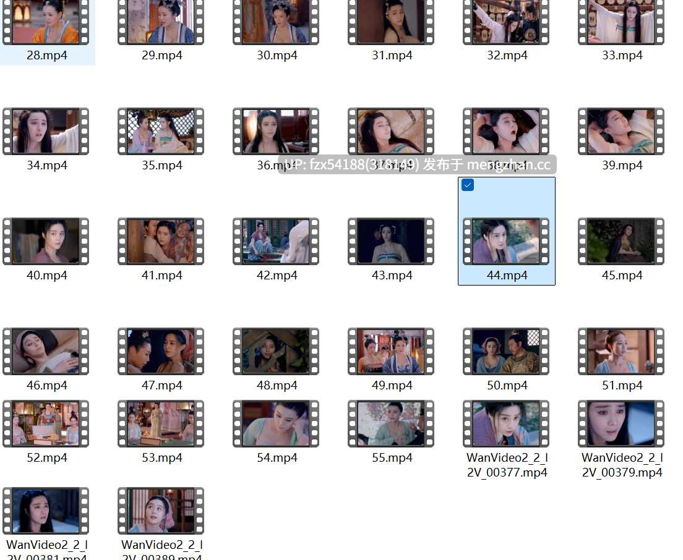Image resolution: width=683 pixels, height=560 pixels.
Task: Click the file name 52.mp4
Action: 47,458
